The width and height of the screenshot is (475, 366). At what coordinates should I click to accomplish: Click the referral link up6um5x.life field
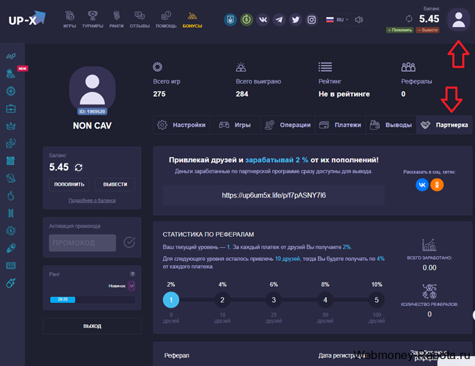coord(274,195)
